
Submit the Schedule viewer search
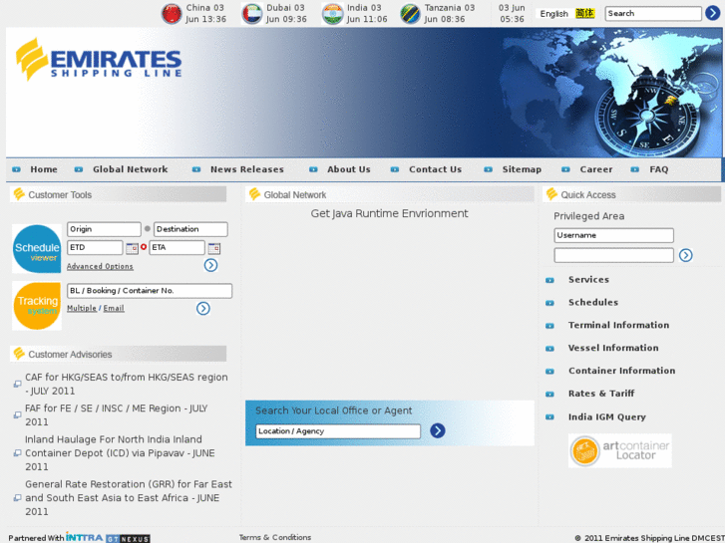210,265
